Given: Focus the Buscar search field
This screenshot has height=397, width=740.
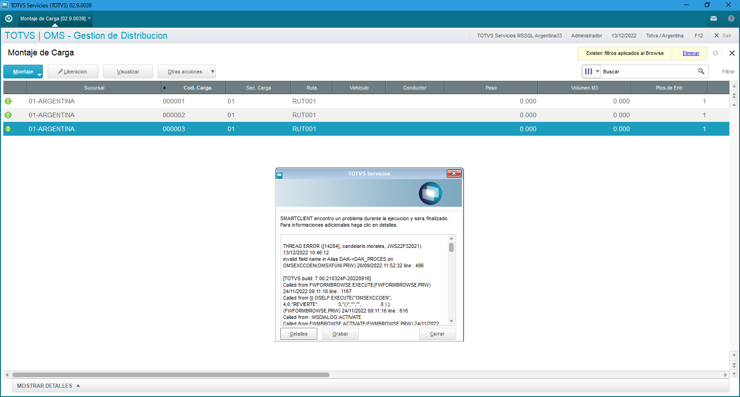Looking at the screenshot, I should [x=648, y=72].
